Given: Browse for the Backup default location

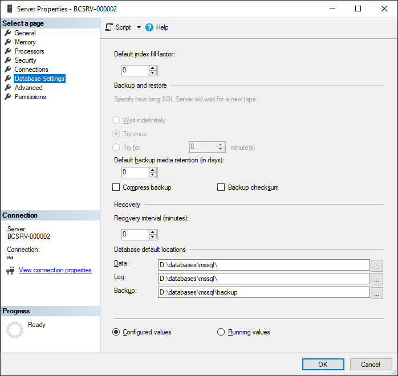Looking at the screenshot, I should pos(377,293).
